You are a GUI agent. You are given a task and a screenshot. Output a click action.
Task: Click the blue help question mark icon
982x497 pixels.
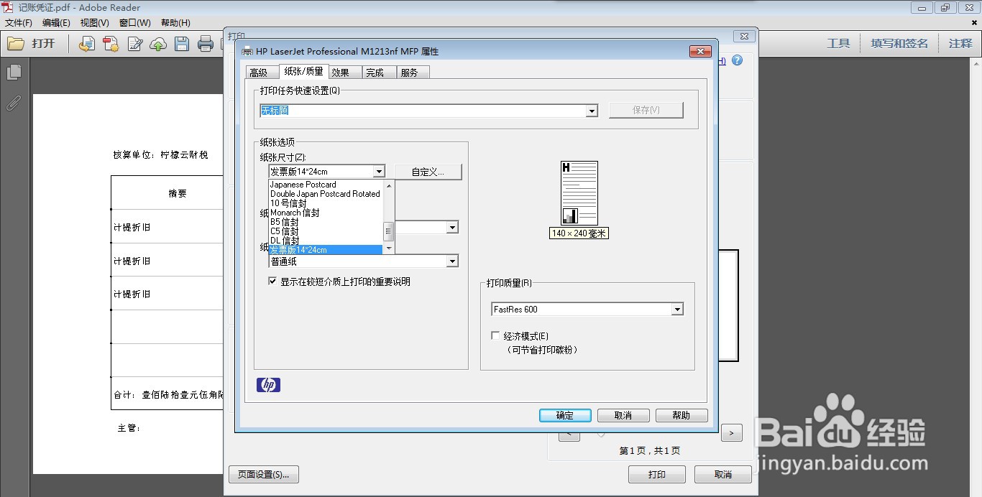click(x=737, y=60)
